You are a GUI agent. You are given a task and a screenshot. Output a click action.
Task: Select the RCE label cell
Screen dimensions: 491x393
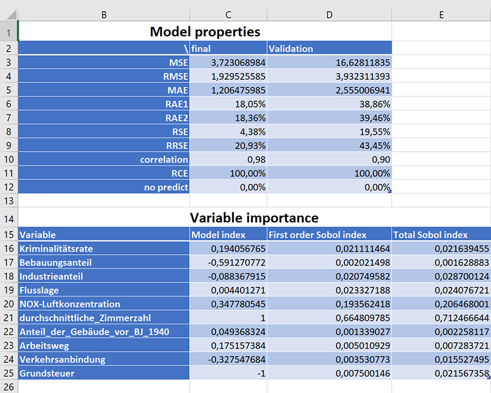point(104,173)
